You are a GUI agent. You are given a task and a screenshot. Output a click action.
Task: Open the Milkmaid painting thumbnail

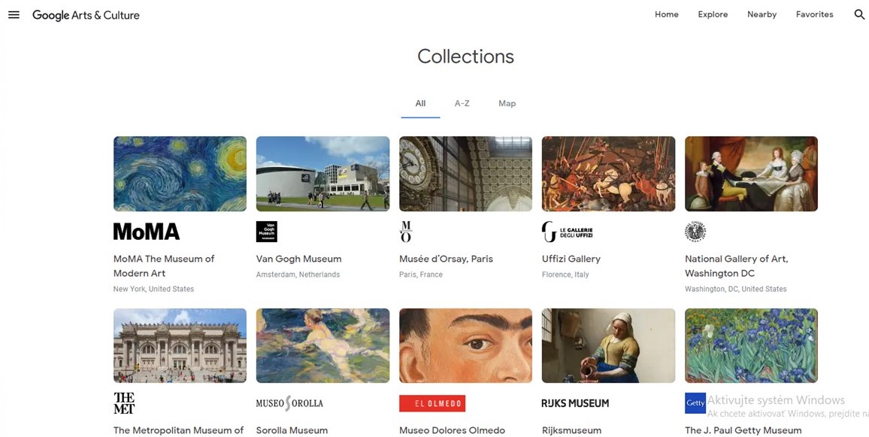[x=608, y=345]
